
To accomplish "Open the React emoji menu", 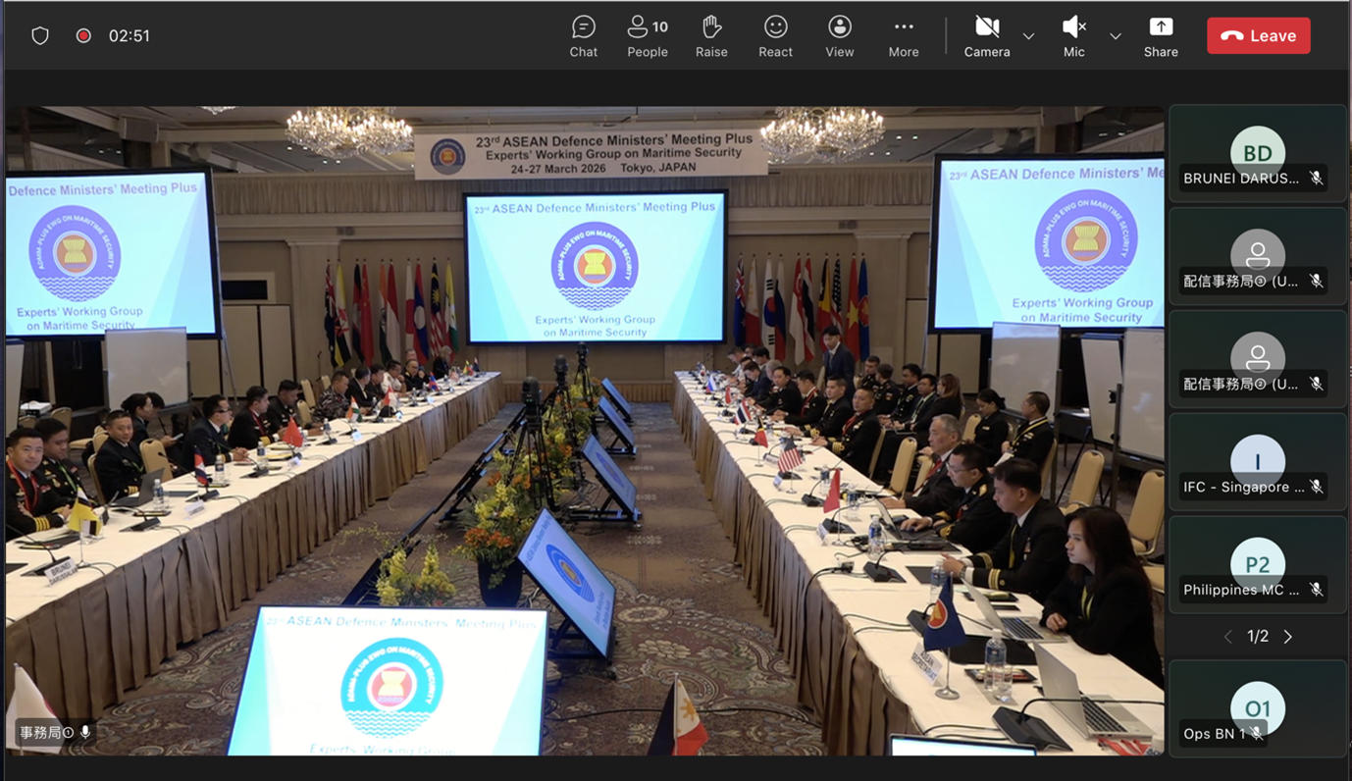I will click(x=775, y=36).
